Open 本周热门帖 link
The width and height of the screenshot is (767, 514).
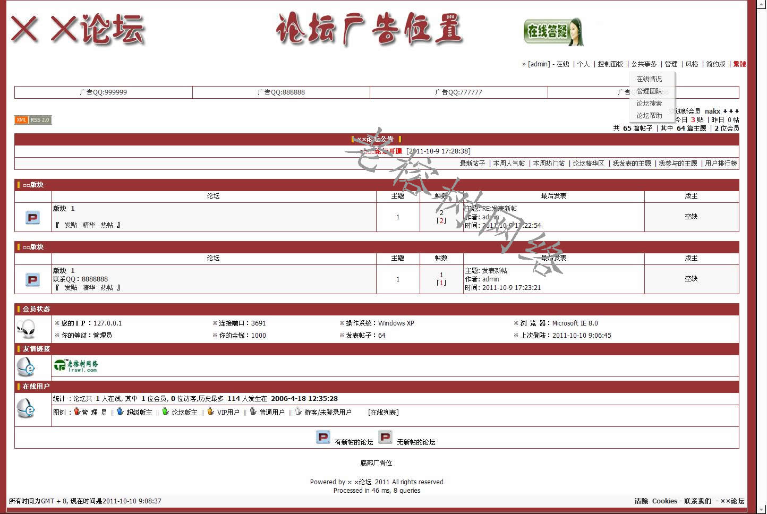549,164
